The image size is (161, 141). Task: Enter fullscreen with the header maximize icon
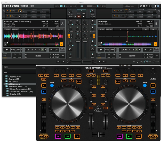coord(150,6)
